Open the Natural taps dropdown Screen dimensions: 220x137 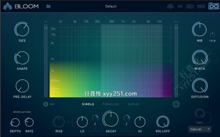[x=200, y=129]
